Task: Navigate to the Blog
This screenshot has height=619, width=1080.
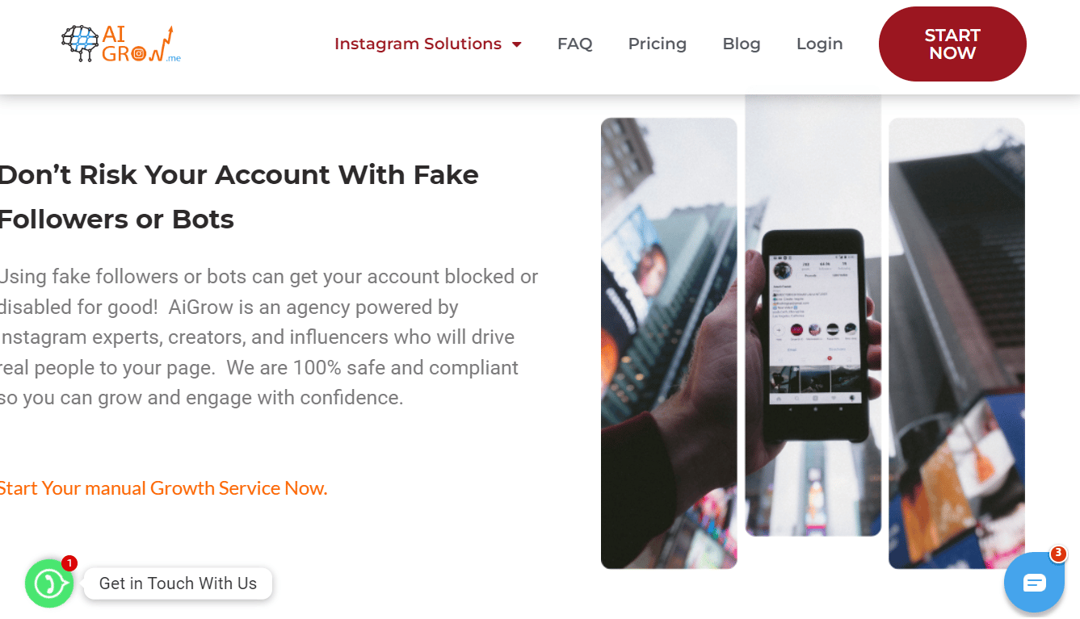Action: tap(741, 44)
